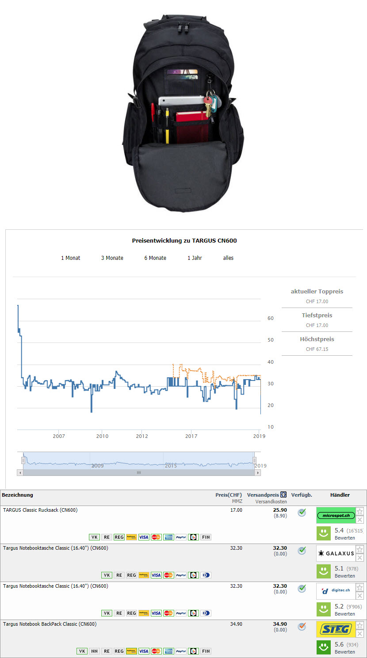This screenshot has width=367, height=658.
Task: Sort table by Versandpreis column
Action: [x=263, y=495]
